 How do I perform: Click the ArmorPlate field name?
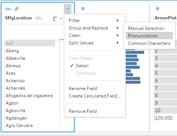pyautogui.click(x=166, y=18)
